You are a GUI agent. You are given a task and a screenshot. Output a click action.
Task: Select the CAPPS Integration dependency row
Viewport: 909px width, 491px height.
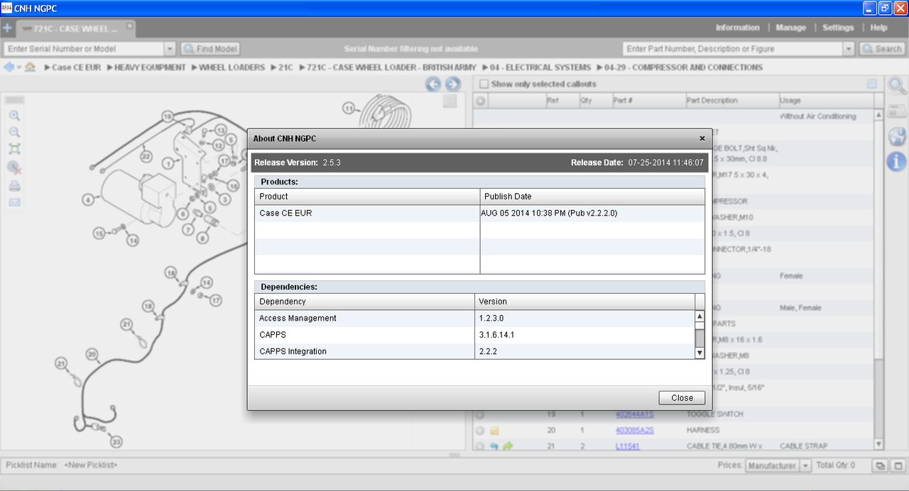[x=474, y=351]
